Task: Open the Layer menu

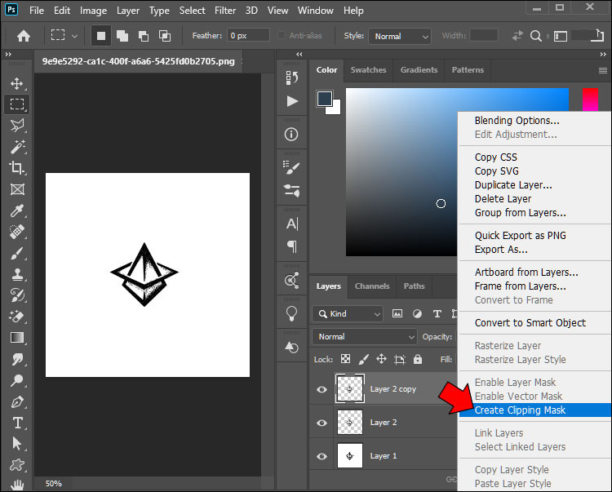Action: (x=128, y=11)
